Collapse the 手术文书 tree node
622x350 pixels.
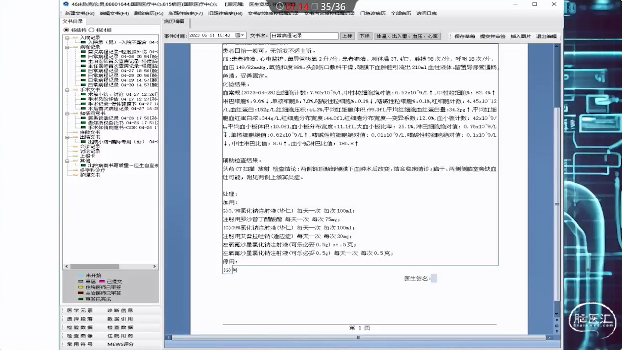[67, 90]
